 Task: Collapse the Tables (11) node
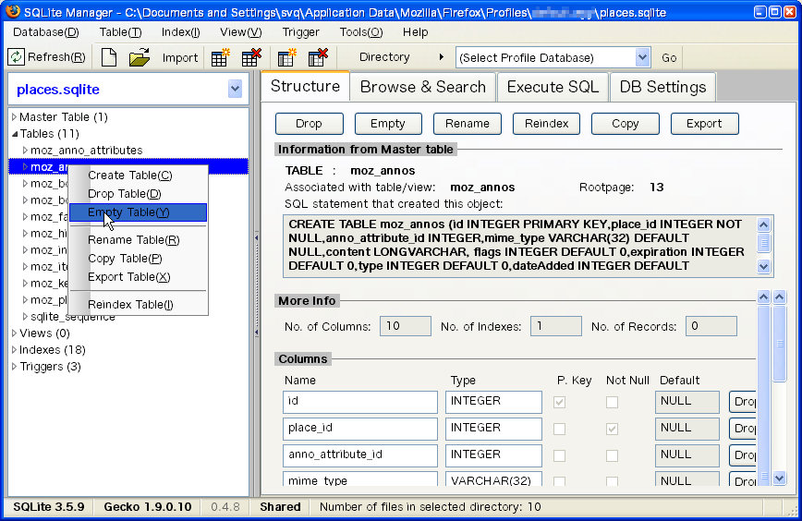pyautogui.click(x=15, y=134)
